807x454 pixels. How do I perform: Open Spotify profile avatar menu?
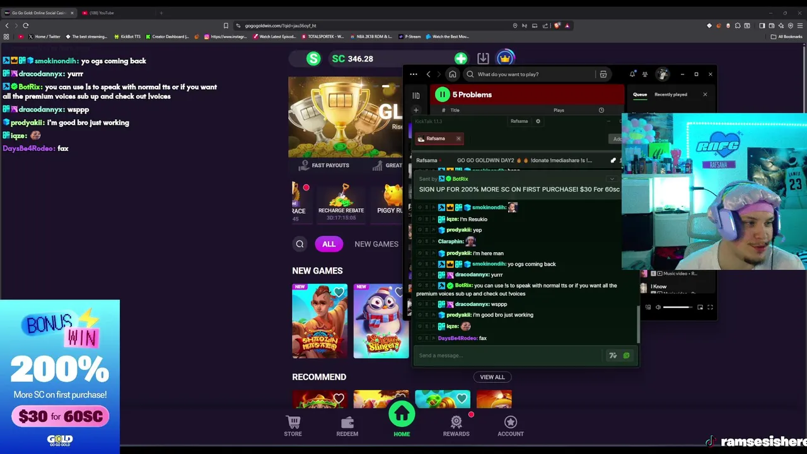tap(662, 74)
